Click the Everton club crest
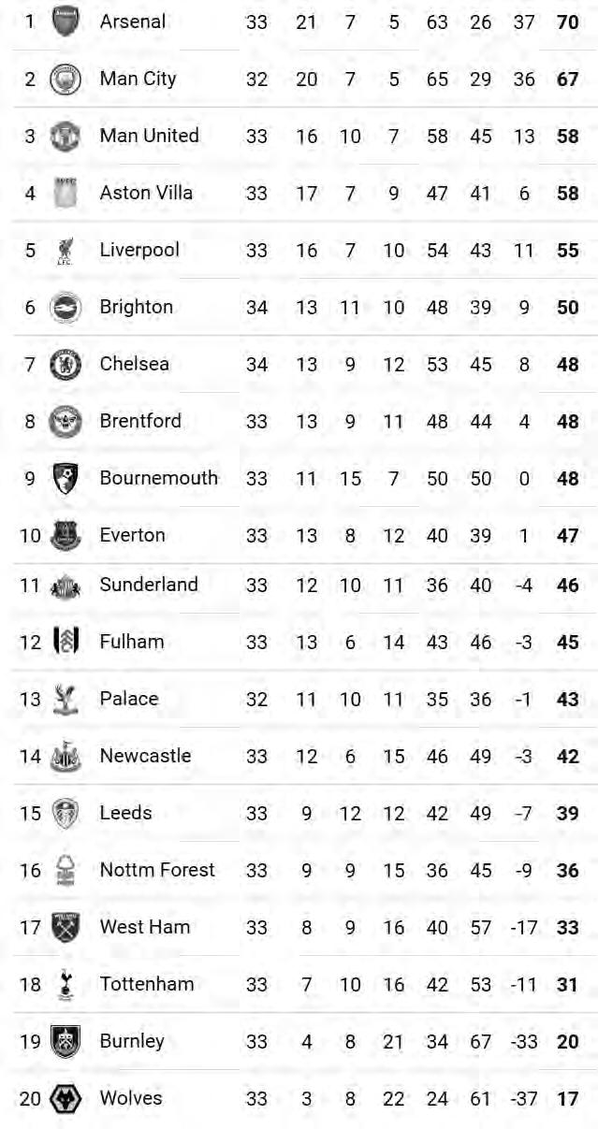This screenshot has height=1129, width=598. click(x=66, y=535)
